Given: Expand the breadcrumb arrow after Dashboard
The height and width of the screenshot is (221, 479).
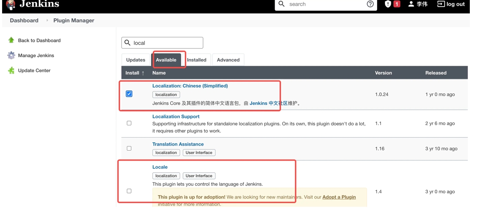Looking at the screenshot, I should (x=47, y=20).
